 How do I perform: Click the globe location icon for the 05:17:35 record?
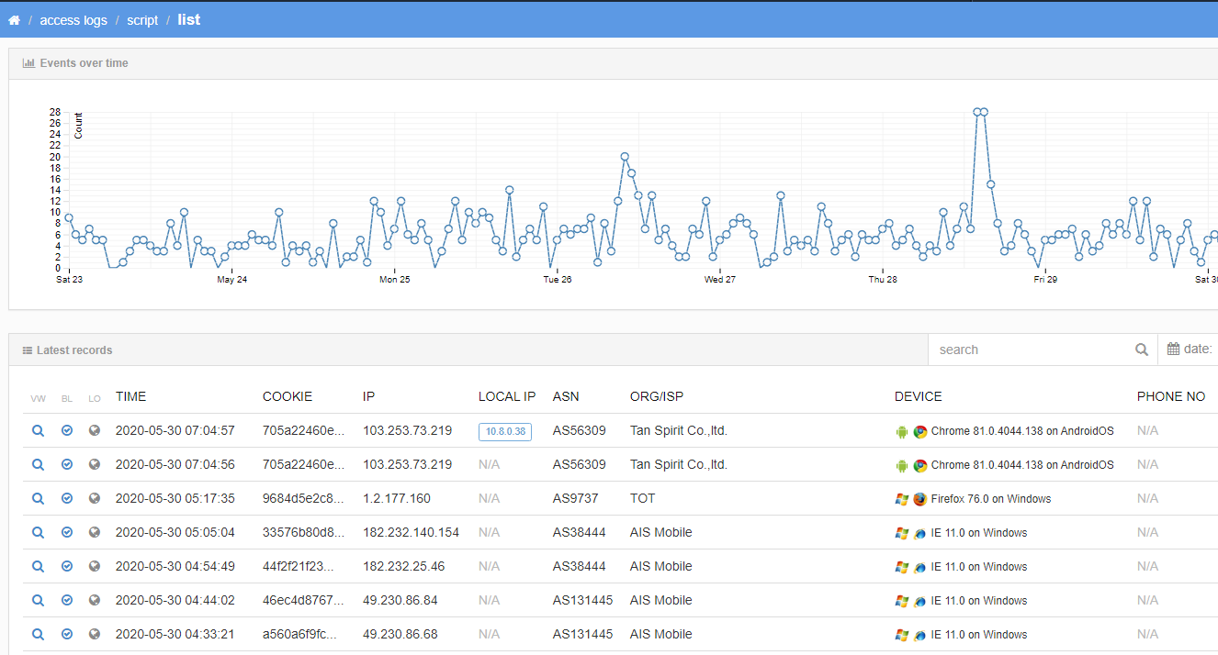tap(95, 499)
